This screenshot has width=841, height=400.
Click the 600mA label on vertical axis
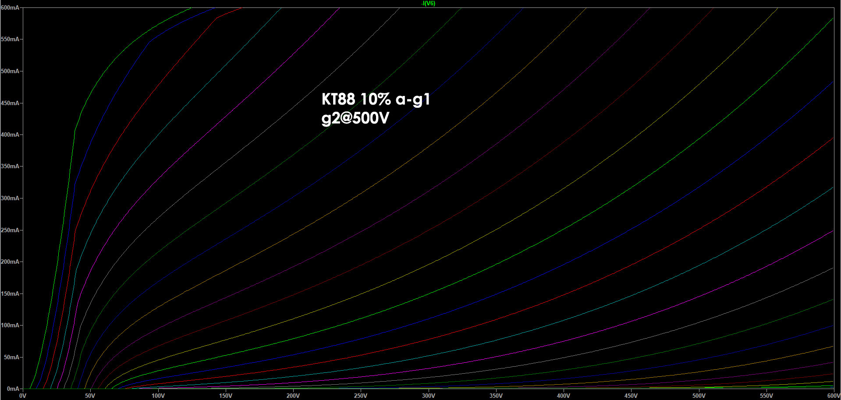(10, 7)
